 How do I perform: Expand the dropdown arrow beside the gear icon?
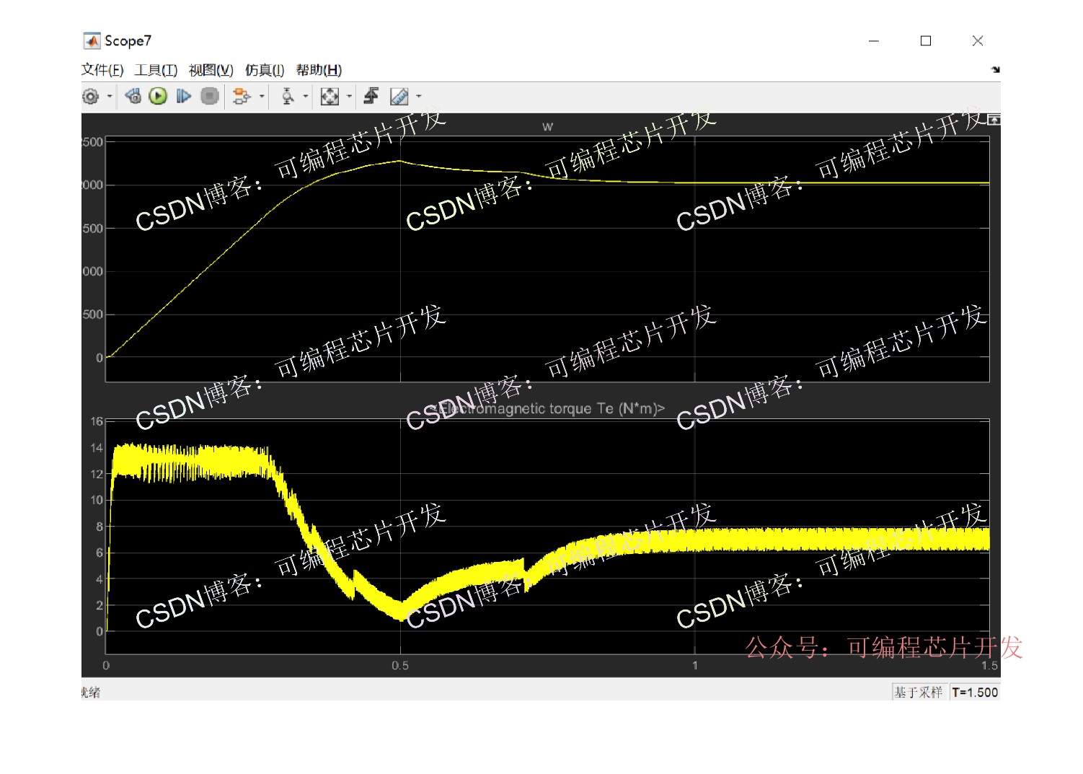[110, 96]
